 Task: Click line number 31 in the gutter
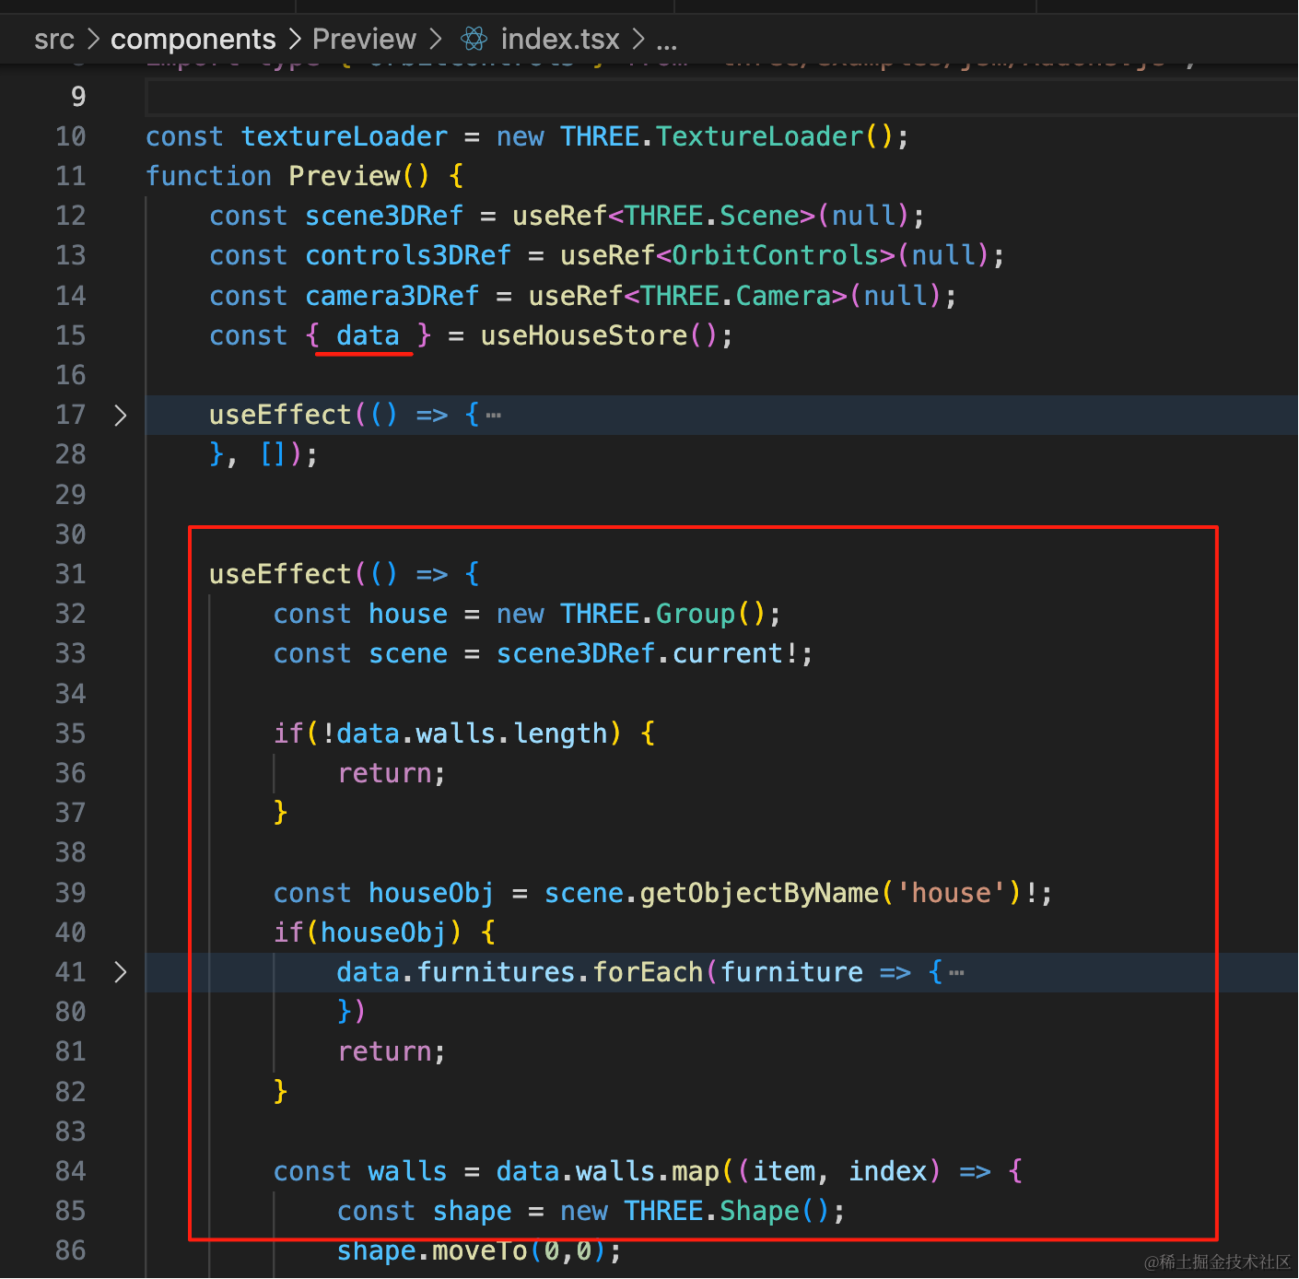[x=71, y=574]
